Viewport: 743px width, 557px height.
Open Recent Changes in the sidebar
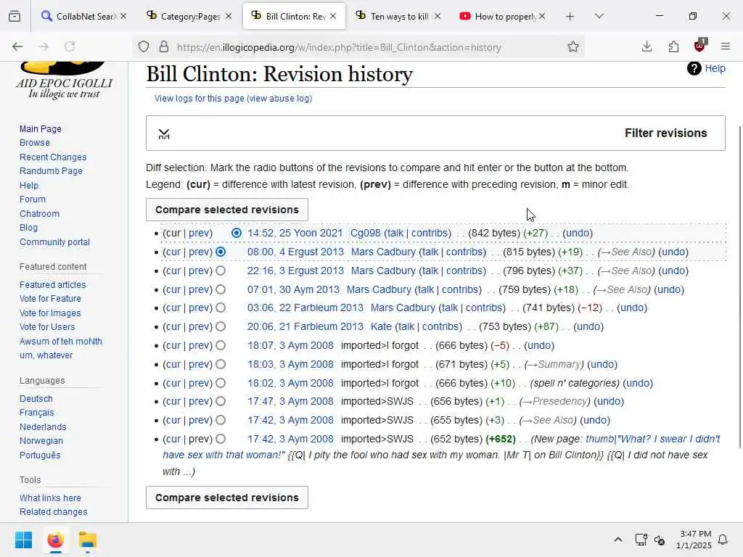[x=53, y=157]
